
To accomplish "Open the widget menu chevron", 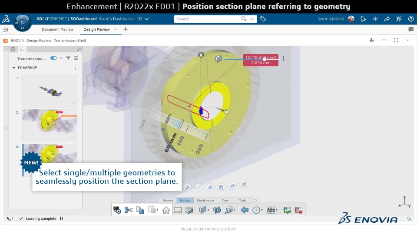I will coord(408,40).
